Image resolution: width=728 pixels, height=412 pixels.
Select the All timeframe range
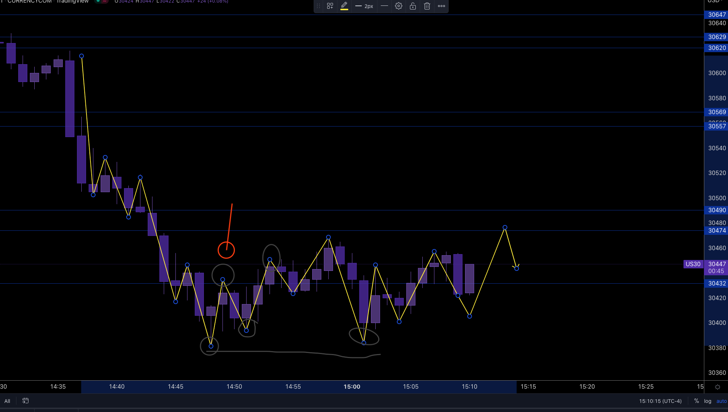pyautogui.click(x=7, y=400)
